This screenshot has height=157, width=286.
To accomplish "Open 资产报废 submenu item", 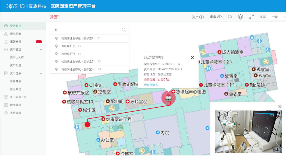I will 16,65.
